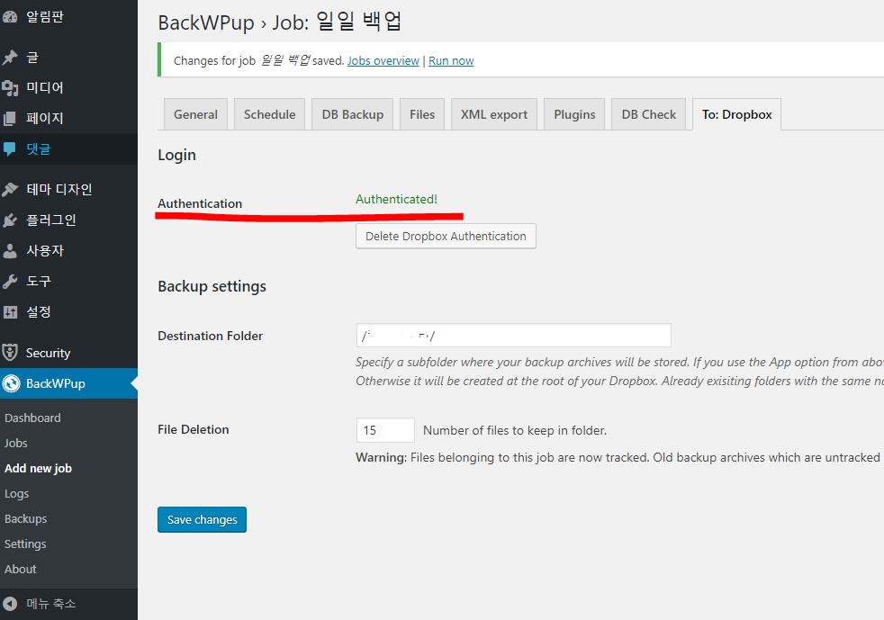Screen dimensions: 884x620
Task: Open the BackWPup sidebar menu
Action: tap(68, 383)
